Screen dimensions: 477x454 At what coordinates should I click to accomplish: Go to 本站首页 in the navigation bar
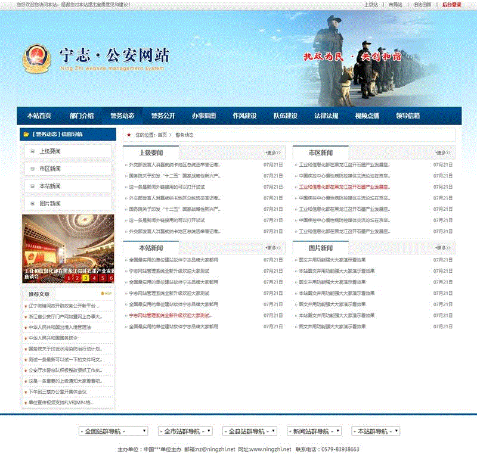pyautogui.click(x=39, y=116)
